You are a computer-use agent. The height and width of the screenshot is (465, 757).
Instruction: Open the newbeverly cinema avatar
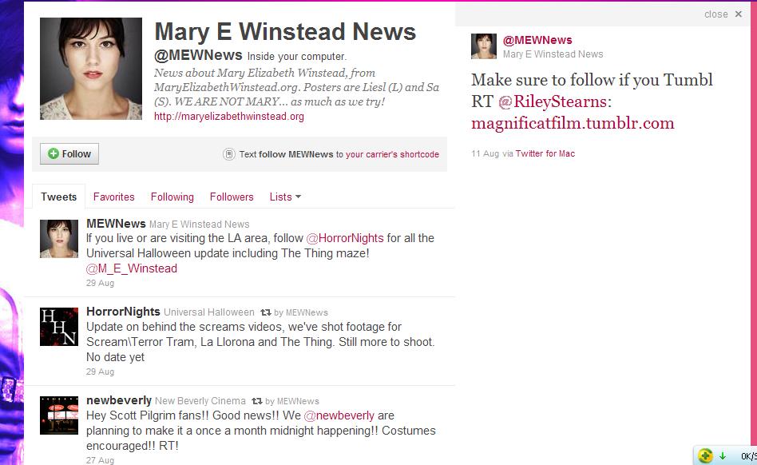tap(59, 415)
